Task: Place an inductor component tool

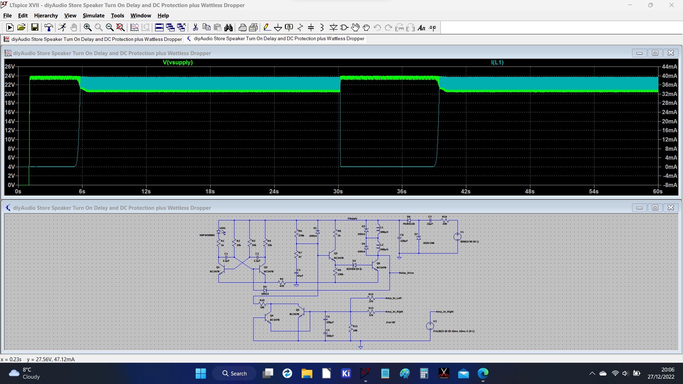Action: [x=322, y=27]
